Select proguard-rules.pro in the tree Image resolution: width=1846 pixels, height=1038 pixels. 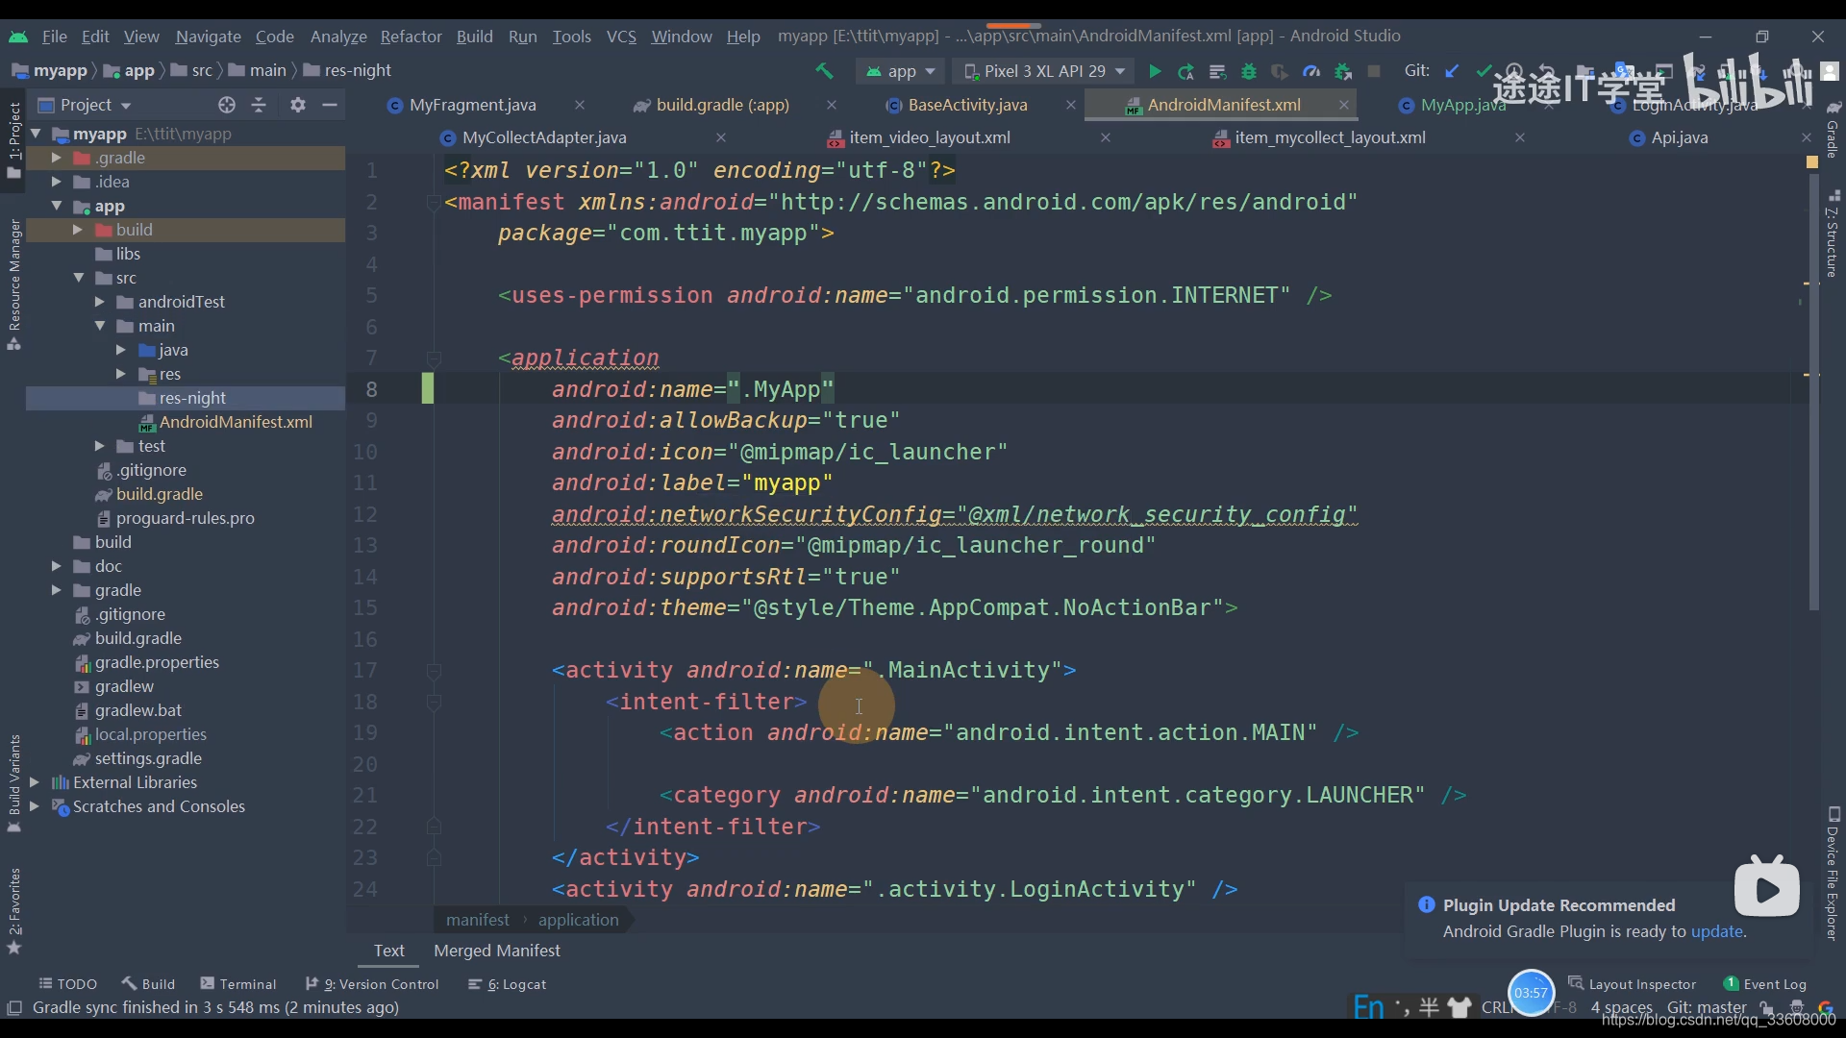(185, 518)
